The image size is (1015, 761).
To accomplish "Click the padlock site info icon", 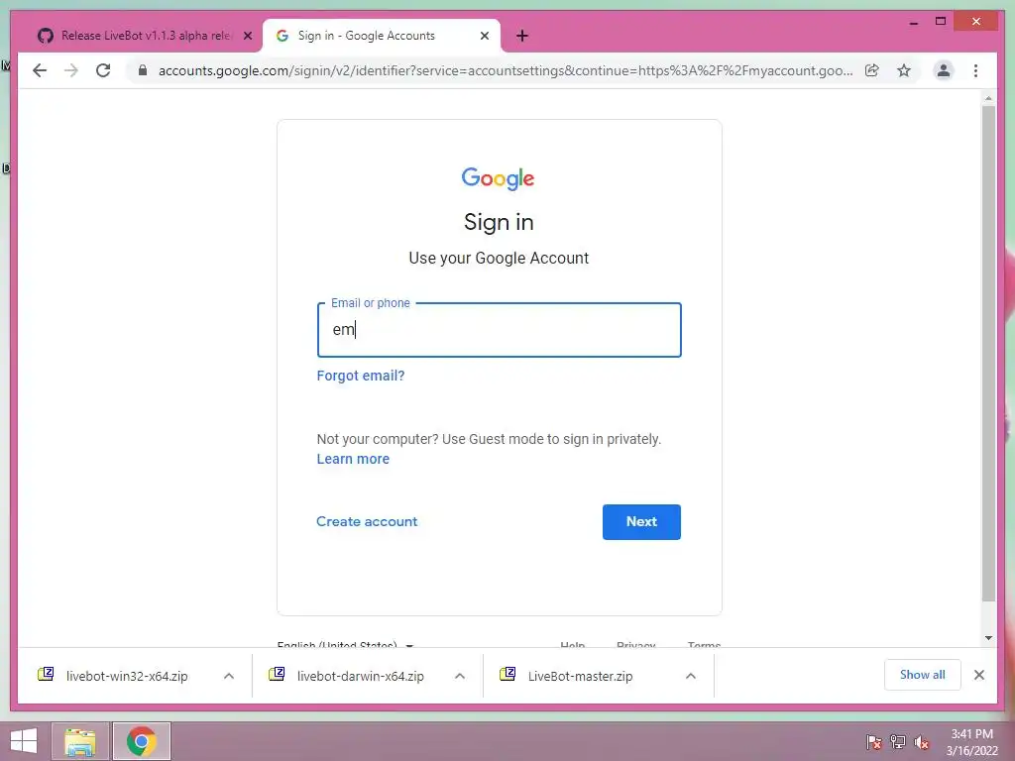I will [x=143, y=70].
